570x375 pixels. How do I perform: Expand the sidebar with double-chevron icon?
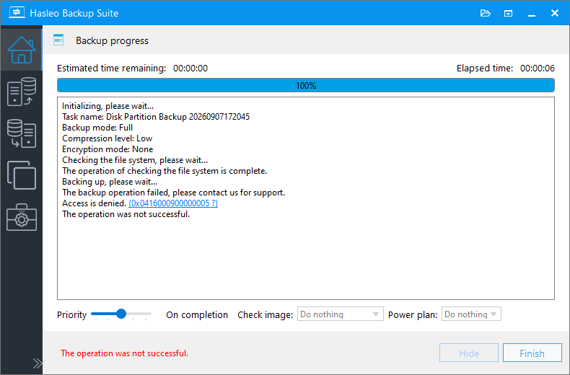(37, 363)
